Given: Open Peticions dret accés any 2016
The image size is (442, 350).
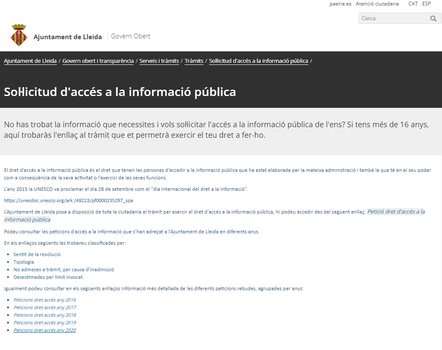Looking at the screenshot, I should point(45,300).
